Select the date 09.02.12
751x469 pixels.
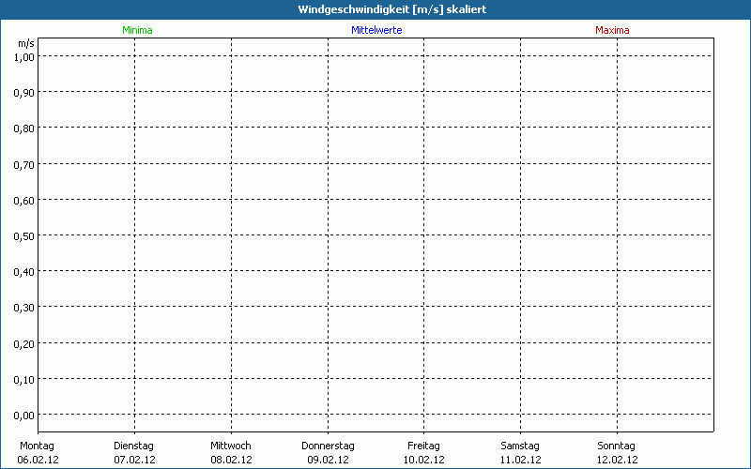coord(328,460)
